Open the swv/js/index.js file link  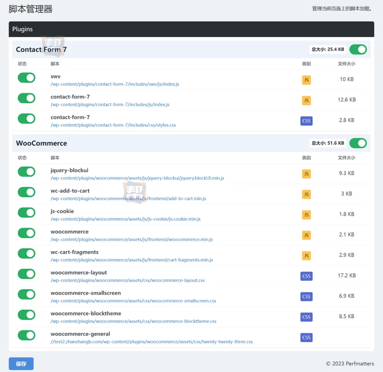115,84
